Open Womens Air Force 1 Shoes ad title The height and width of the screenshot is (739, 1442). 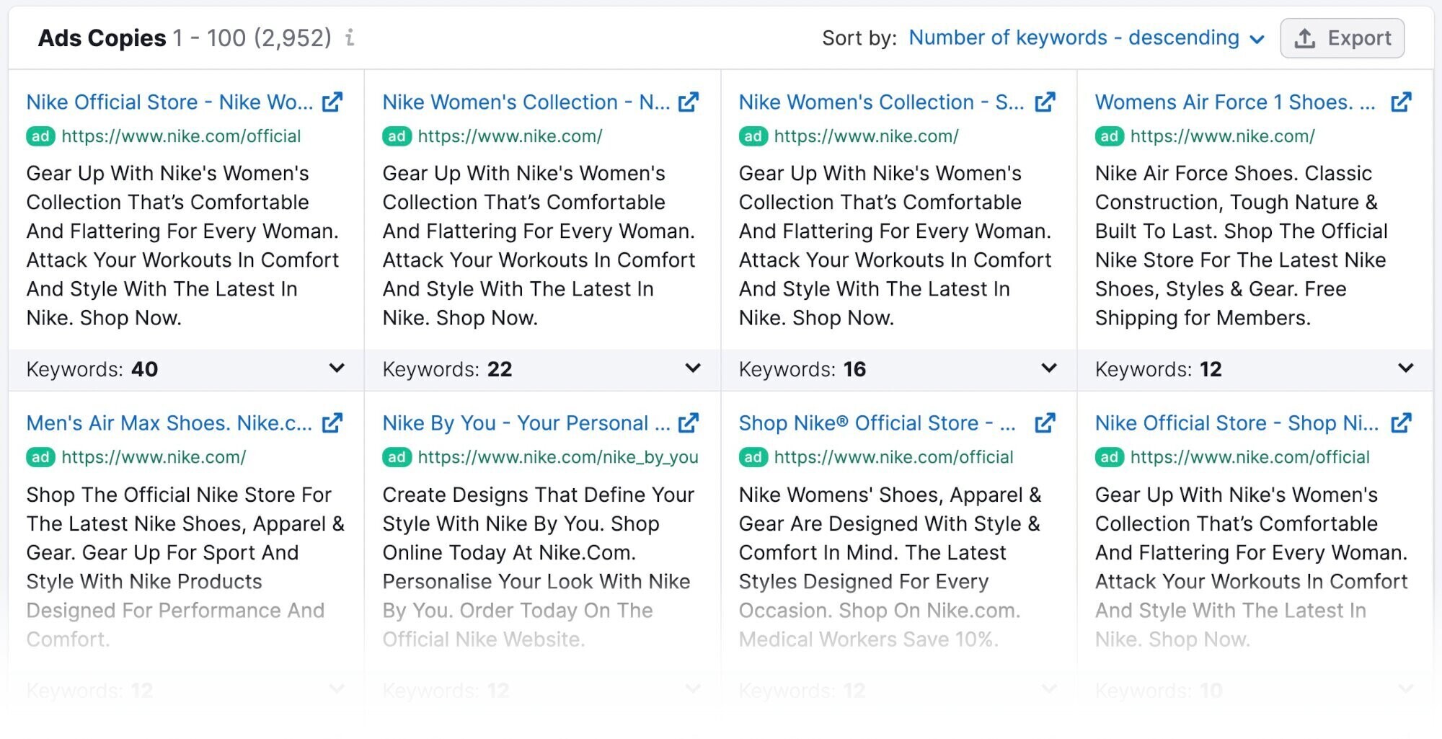point(1235,102)
